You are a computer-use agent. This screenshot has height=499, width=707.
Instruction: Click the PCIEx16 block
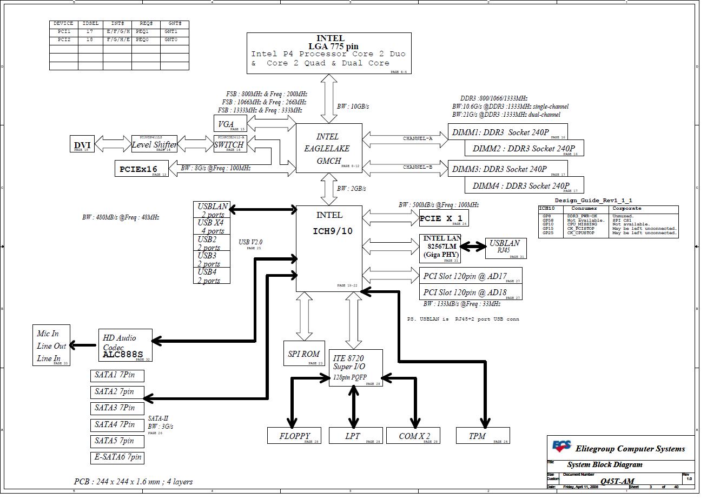(x=142, y=169)
